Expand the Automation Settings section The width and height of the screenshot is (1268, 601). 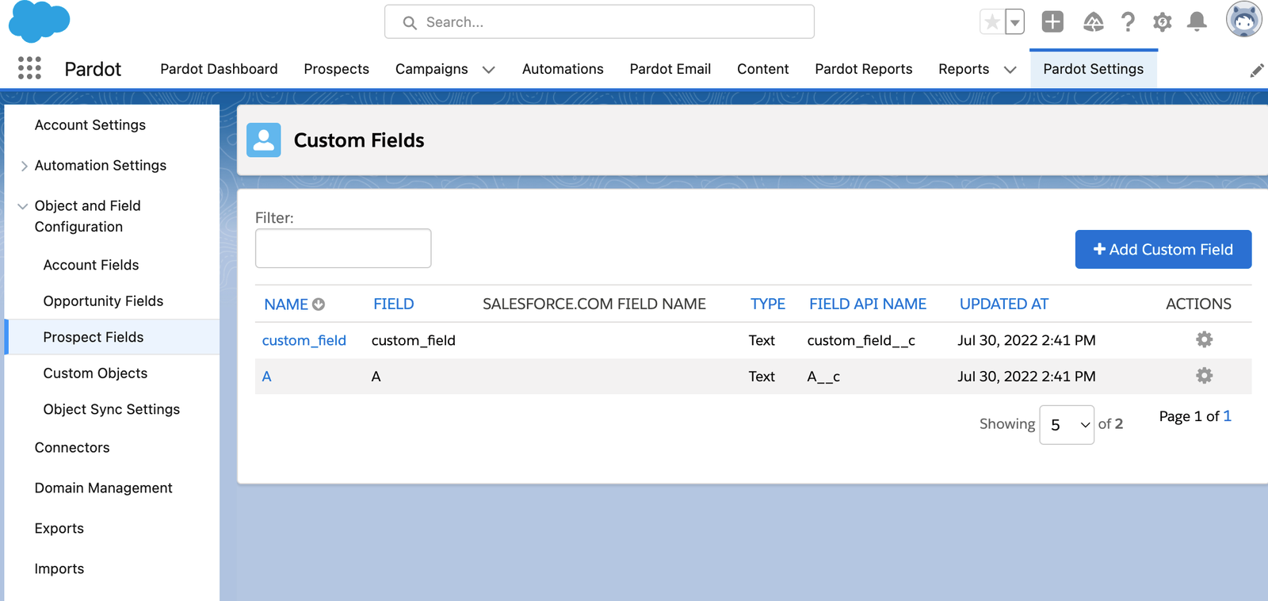24,166
